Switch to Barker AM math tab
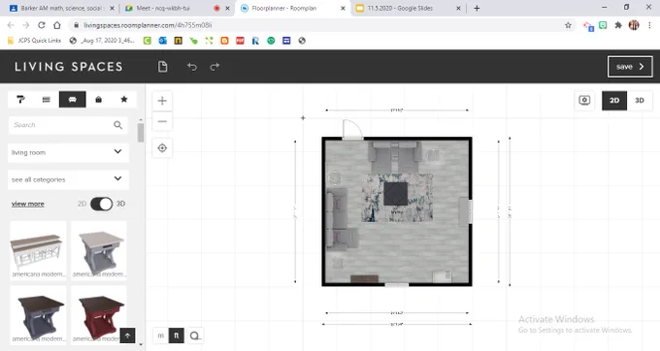Image resolution: width=660 pixels, height=351 pixels. coord(62,8)
